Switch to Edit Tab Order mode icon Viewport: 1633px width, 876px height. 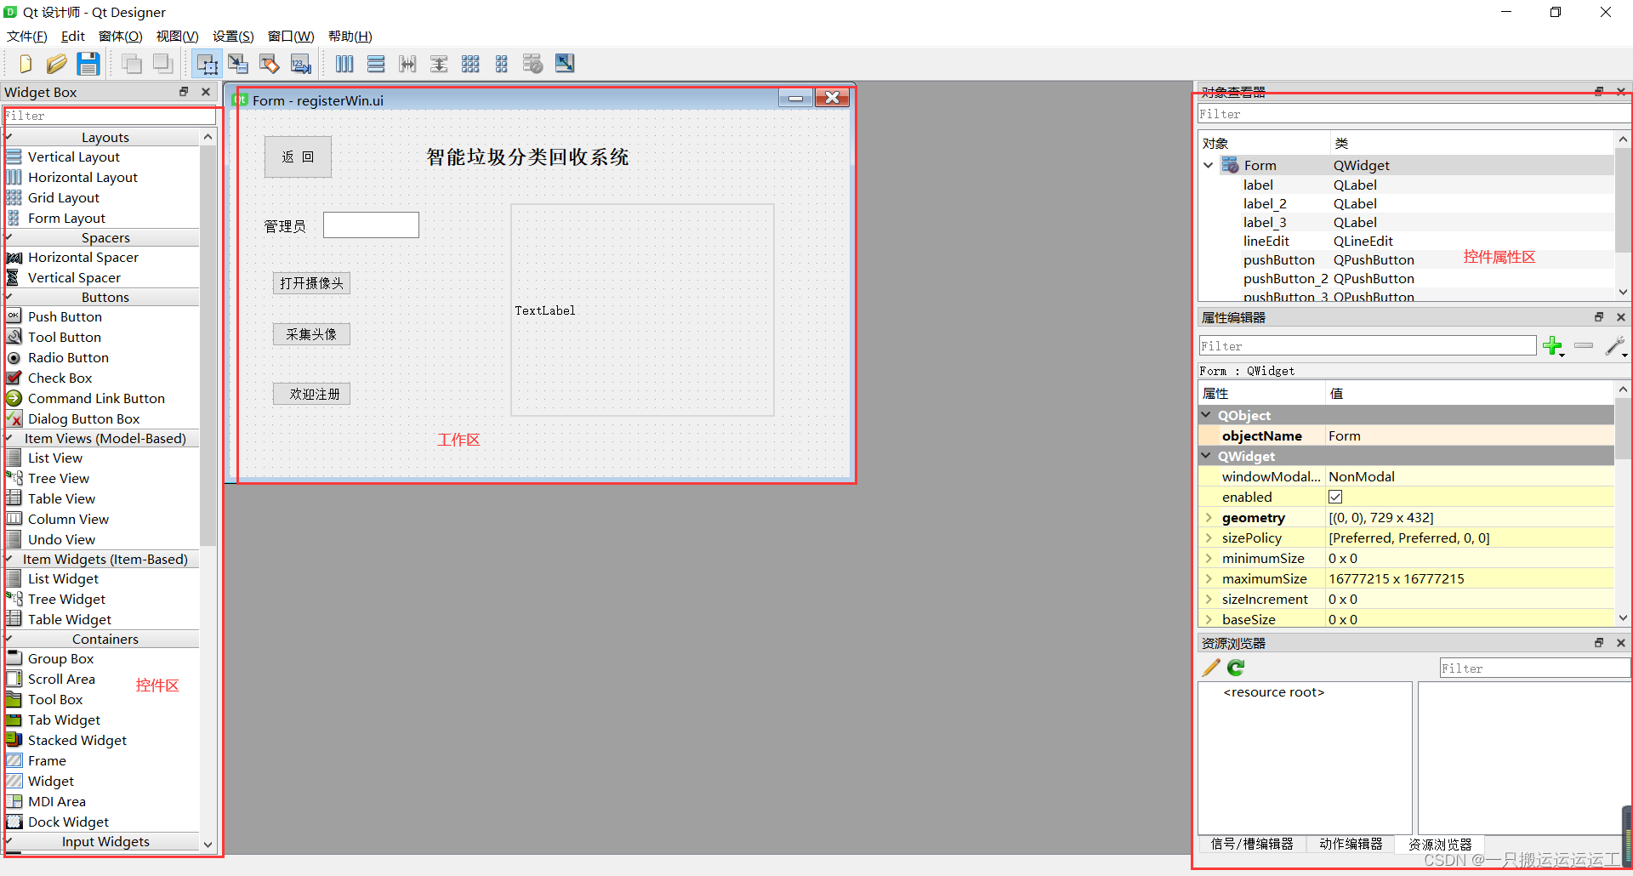click(300, 64)
